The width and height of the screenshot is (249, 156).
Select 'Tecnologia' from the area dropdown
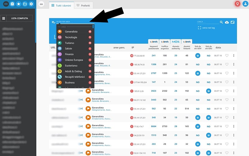[x=71, y=37]
